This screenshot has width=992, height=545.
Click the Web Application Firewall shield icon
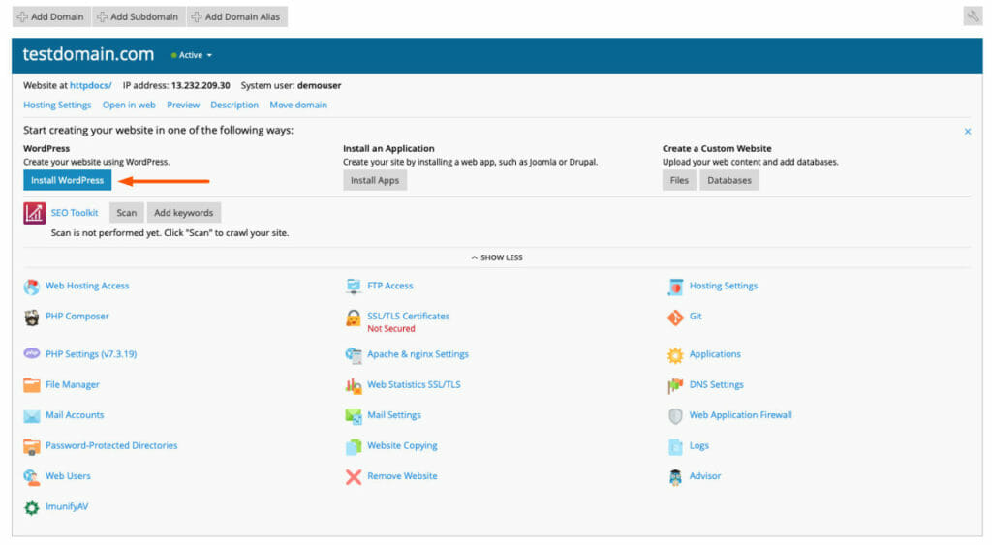(x=675, y=415)
